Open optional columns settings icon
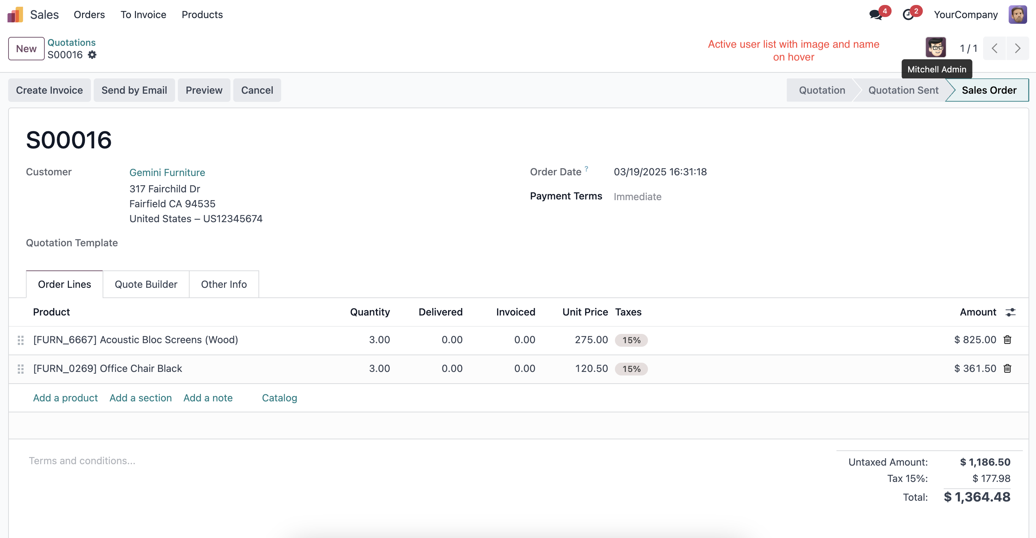 coord(1011,312)
